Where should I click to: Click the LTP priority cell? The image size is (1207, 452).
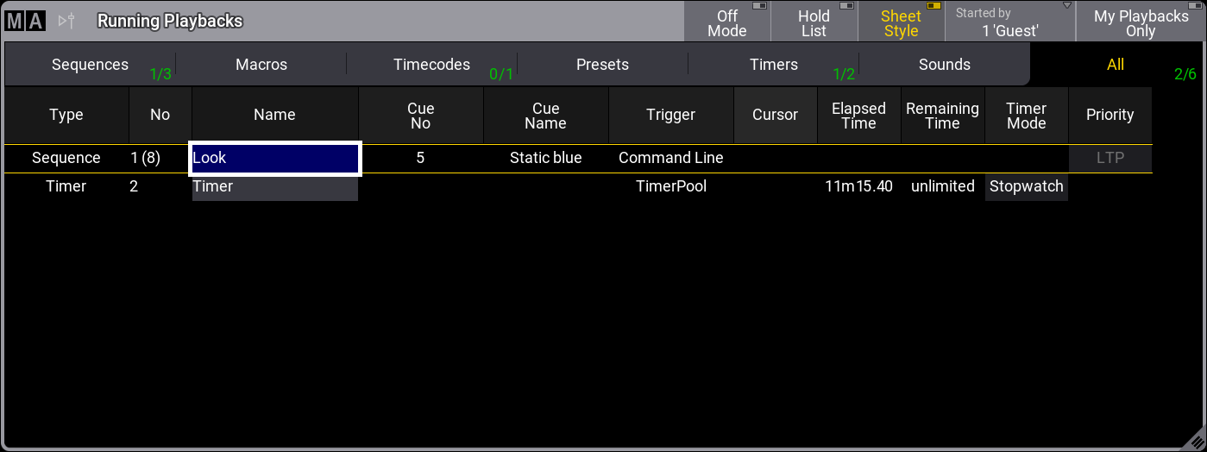1110,159
